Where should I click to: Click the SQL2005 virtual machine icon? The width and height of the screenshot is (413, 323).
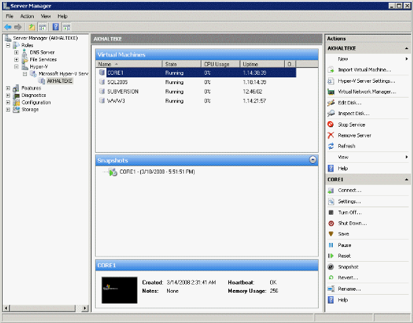click(x=102, y=82)
